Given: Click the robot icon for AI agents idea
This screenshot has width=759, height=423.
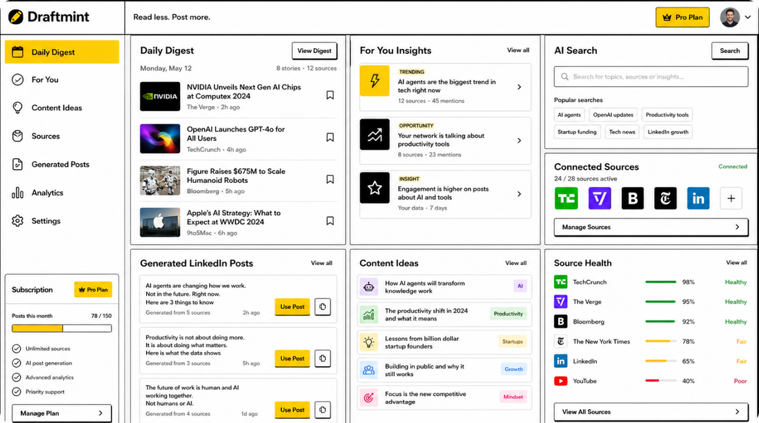Looking at the screenshot, I should 369,286.
